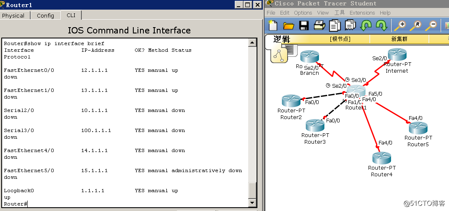Click the Paste toolbar icon
The height and width of the screenshot is (211, 449).
[350, 25]
